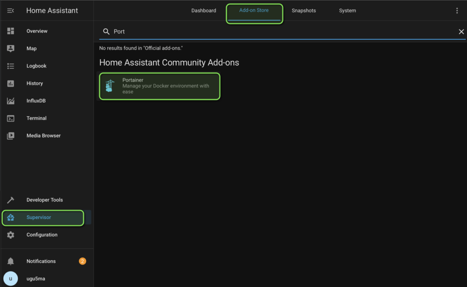Image resolution: width=467 pixels, height=287 pixels.
Task: Clear the search with X icon
Action: (x=461, y=31)
